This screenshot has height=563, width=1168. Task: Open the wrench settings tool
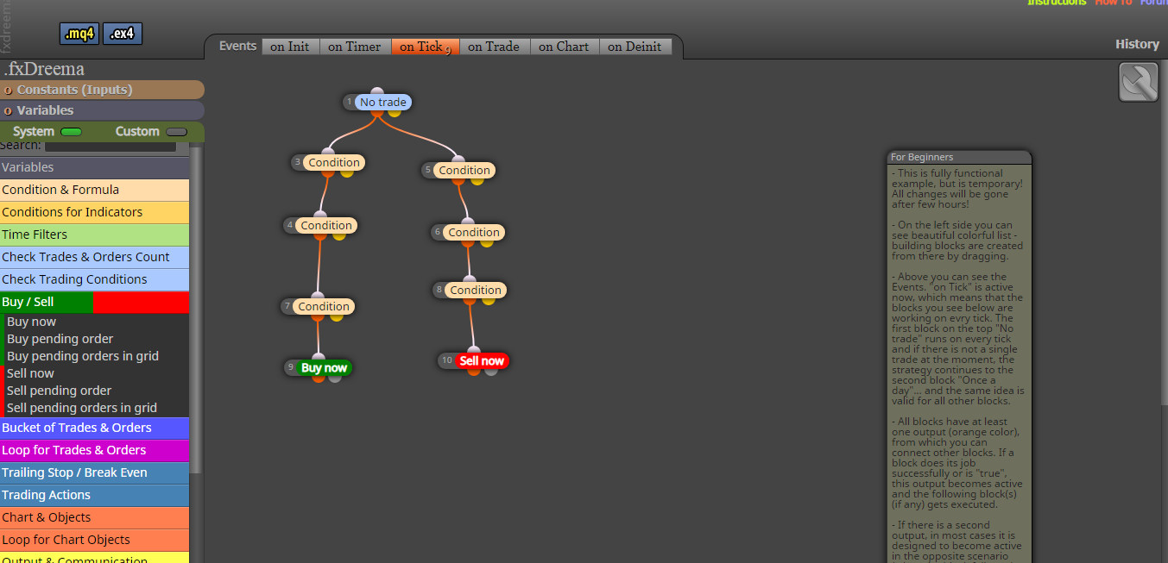(x=1139, y=83)
